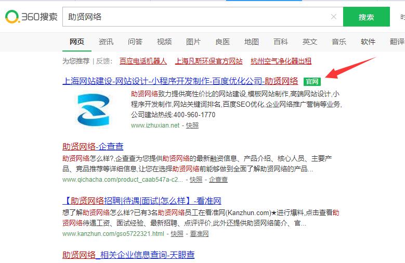405x263 pixels.
Task: Open the 地图 tab
Action: click(x=252, y=42)
